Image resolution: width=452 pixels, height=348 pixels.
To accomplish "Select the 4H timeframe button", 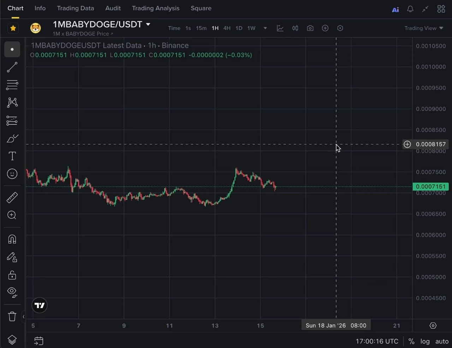I will point(227,28).
